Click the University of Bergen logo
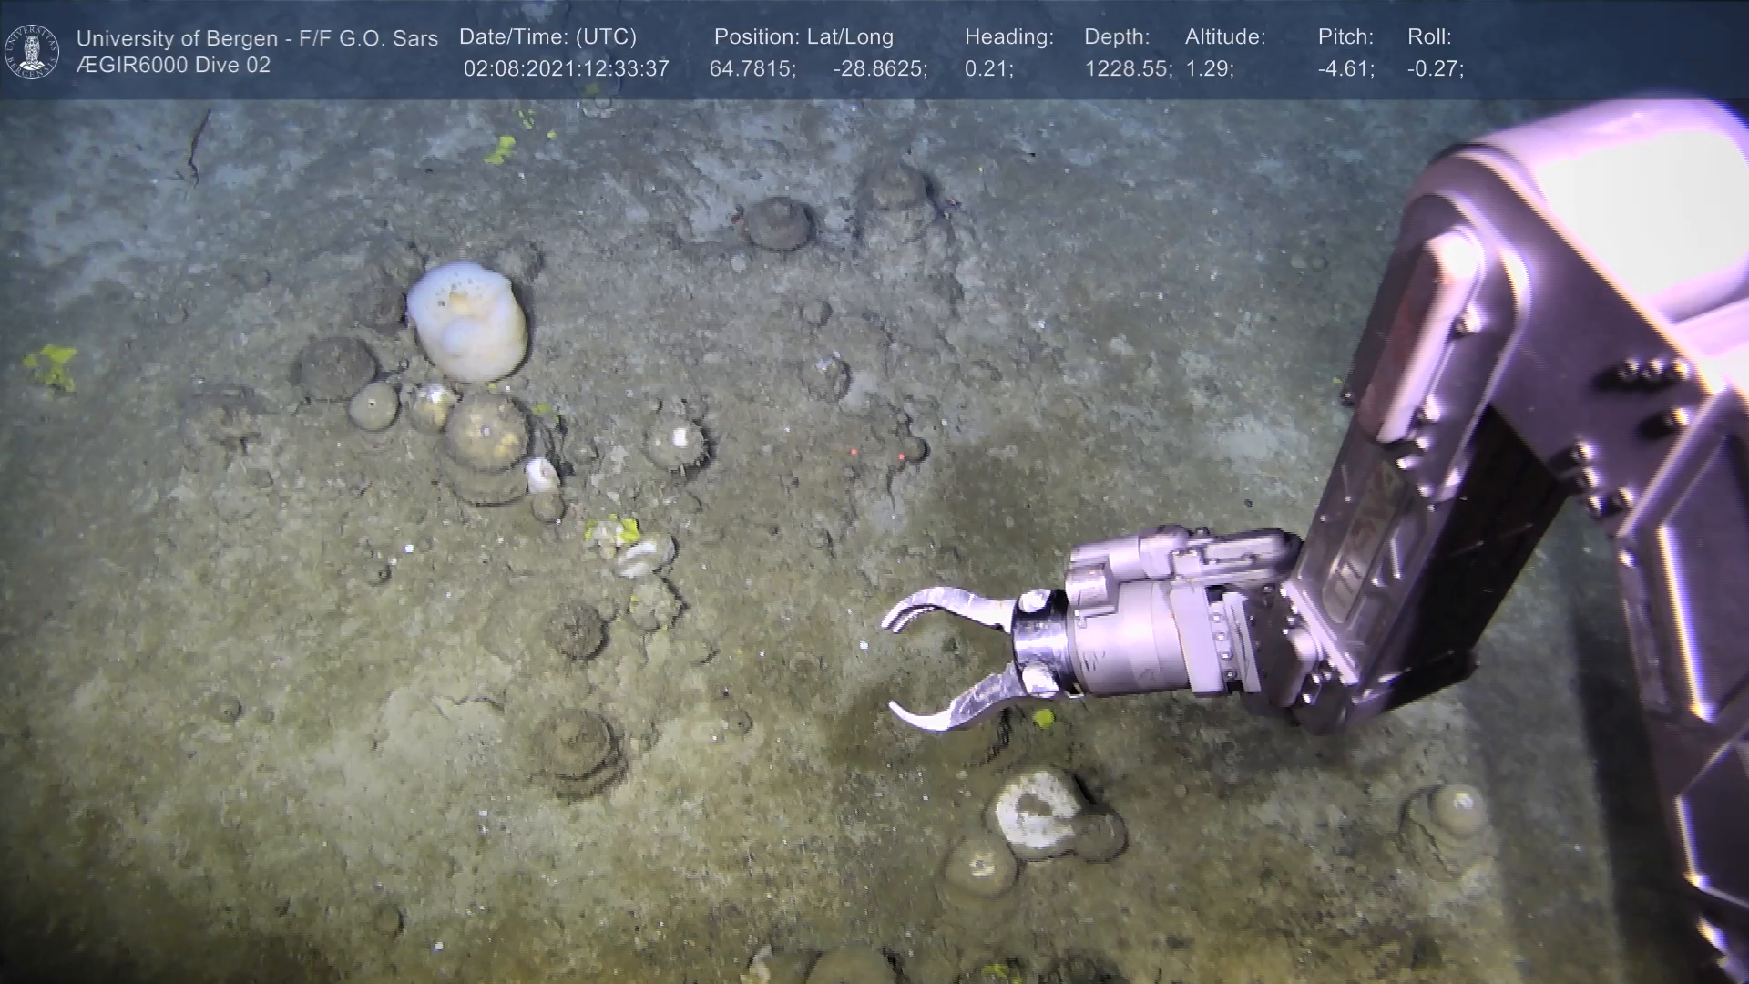 tap(32, 51)
